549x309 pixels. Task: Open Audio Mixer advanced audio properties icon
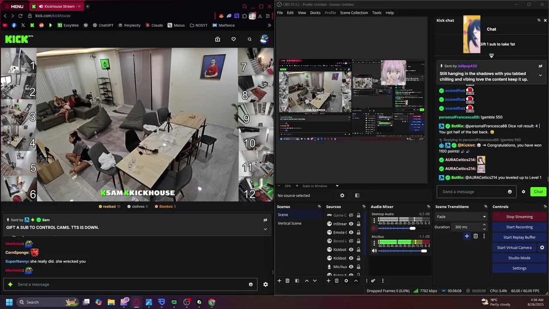pos(373,281)
